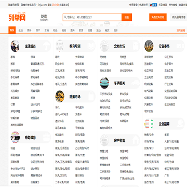Click the 自行车买卖 link
This screenshot has width=187, height=187.
pyautogui.click(x=125, y=101)
